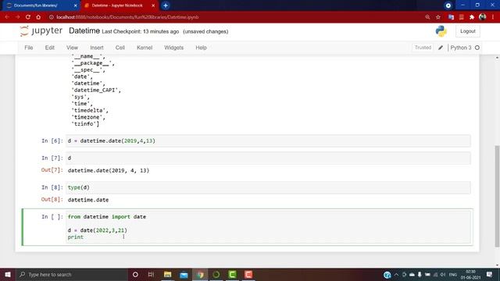Click the Chrome icon in taskbar
This screenshot has height=281, width=500.
point(200,274)
